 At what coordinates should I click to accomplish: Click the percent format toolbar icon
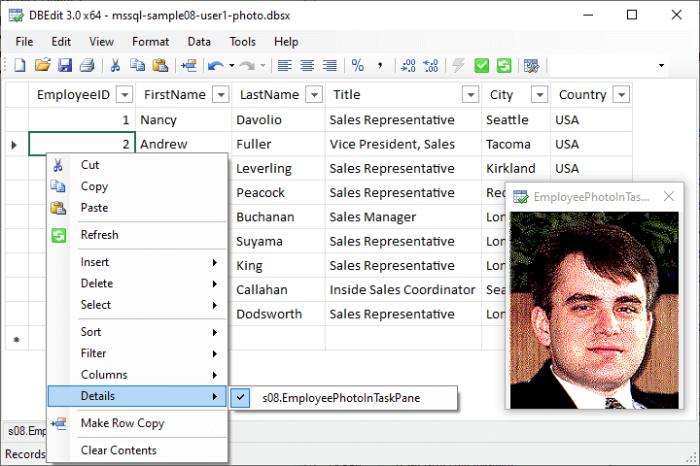point(358,65)
